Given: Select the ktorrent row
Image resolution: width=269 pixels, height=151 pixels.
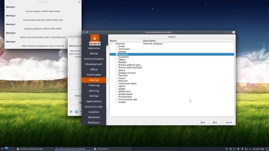Looking at the screenshot, I should pos(172,81).
